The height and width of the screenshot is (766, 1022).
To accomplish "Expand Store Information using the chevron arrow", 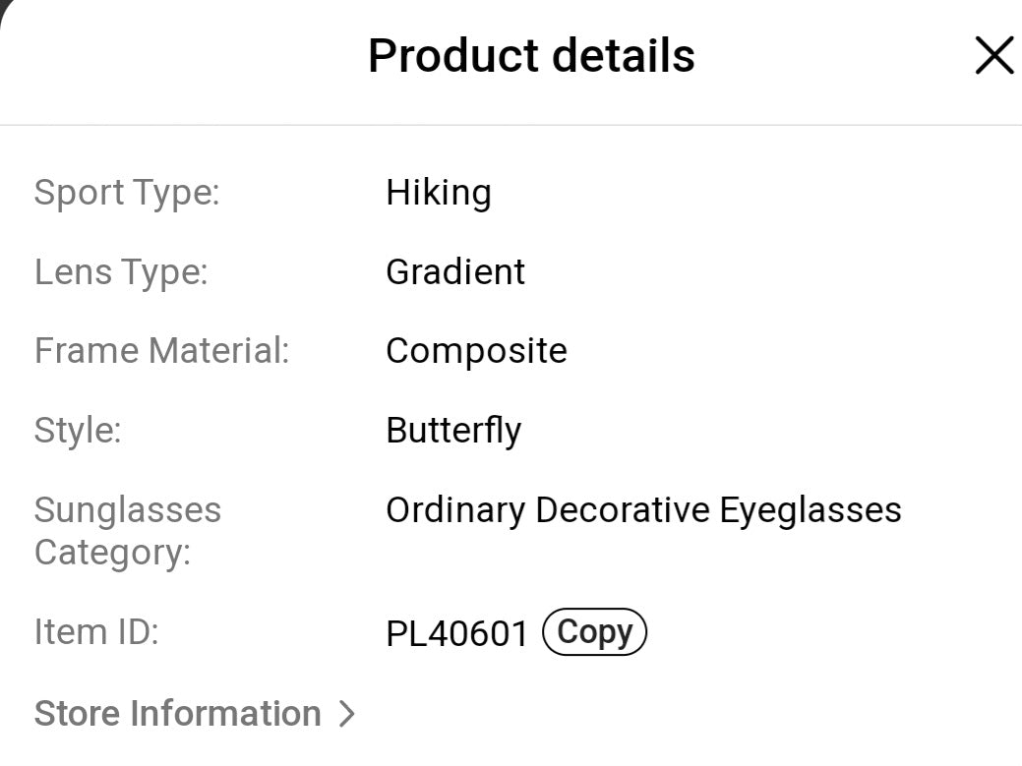I will [345, 714].
